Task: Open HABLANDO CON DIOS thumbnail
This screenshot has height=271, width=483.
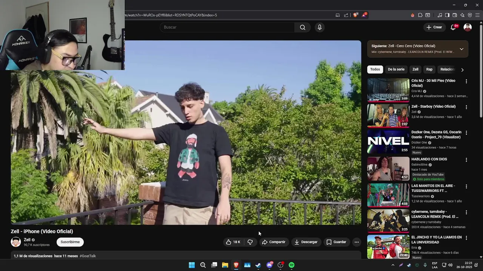Action: pos(388,169)
